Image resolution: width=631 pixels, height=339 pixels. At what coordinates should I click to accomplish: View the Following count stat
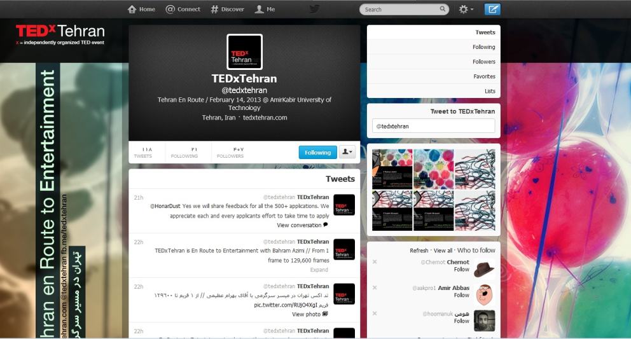point(184,152)
